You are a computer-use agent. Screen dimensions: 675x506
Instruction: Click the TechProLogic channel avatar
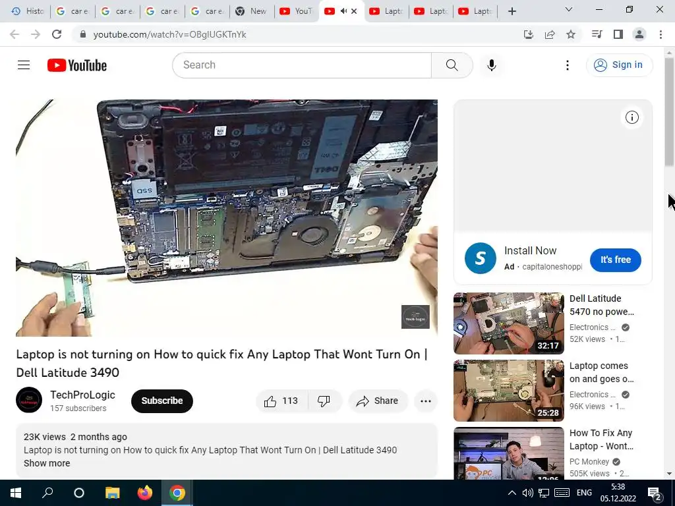pos(29,400)
